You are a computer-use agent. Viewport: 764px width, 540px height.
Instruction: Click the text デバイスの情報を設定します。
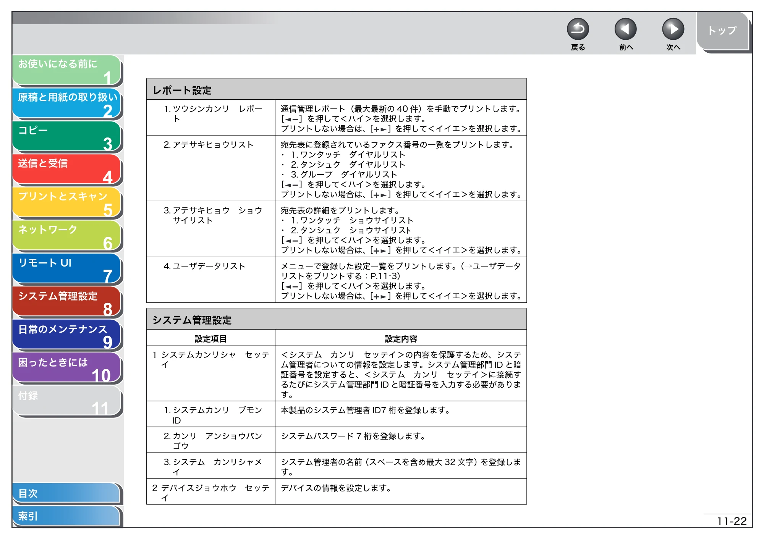pyautogui.click(x=336, y=488)
